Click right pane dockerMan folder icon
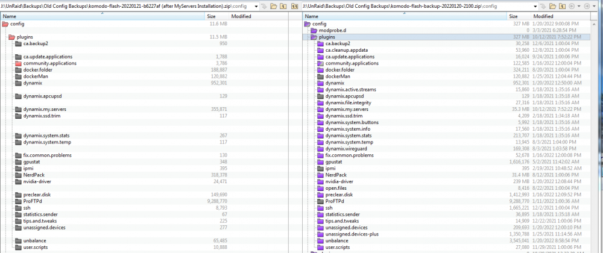 [x=320, y=77]
